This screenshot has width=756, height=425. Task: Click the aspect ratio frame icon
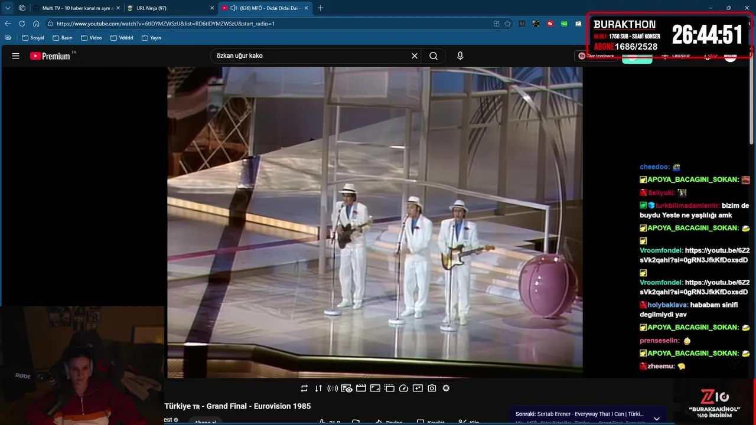(375, 388)
